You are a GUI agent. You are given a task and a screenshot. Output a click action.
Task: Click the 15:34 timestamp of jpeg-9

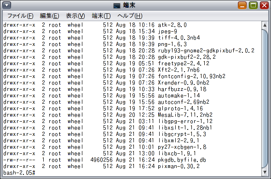147,31
